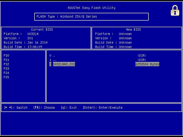Viewport: 183px width, 137px height.
Task: Click the padlock icon in top corner
Action: 175,10
